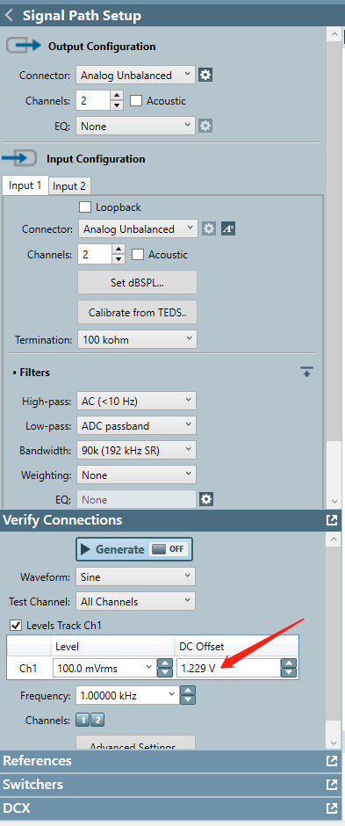Open Bandwidth 90k (192 kHz SR) dropdown
345x826 pixels.
click(136, 451)
